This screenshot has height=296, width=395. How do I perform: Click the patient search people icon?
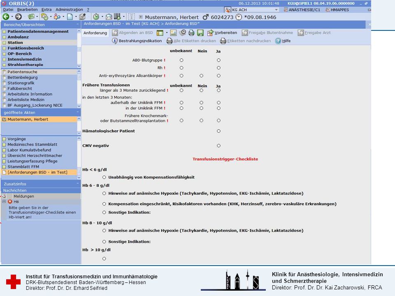[x=57, y=17]
